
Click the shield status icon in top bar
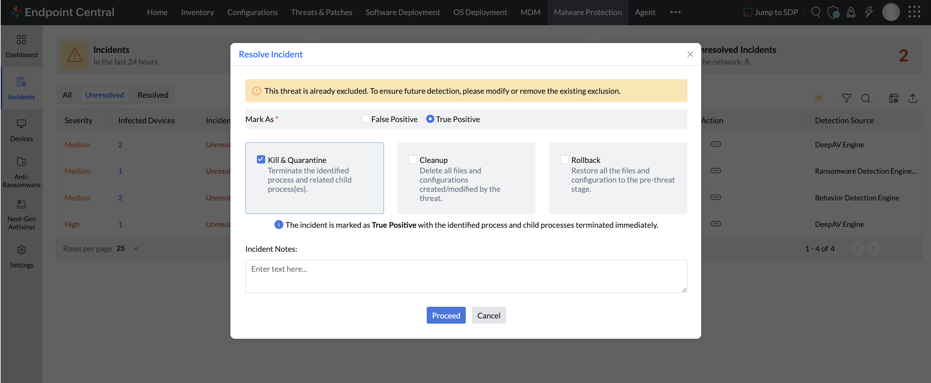[x=833, y=12]
